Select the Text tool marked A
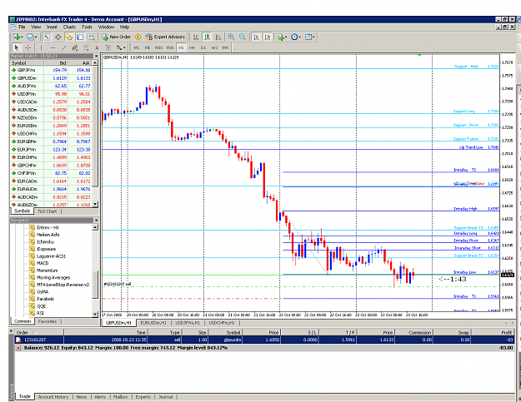The height and width of the screenshot is (402, 521). pos(97,47)
